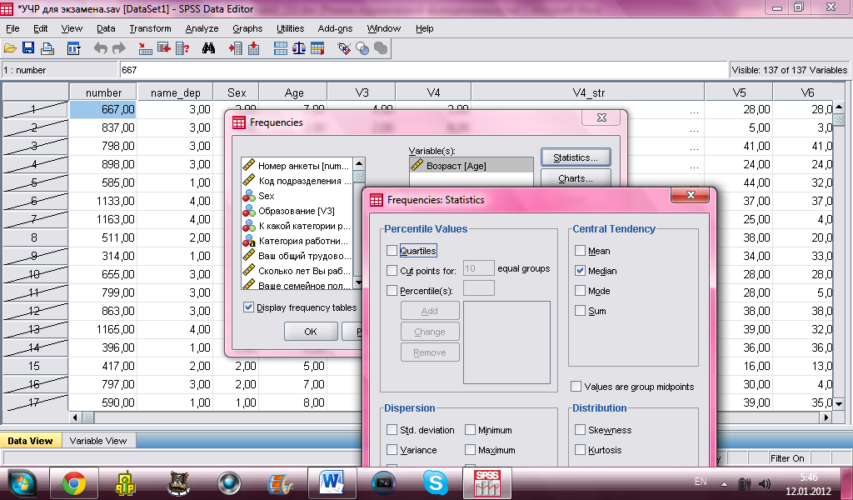Click the Charts... button in Frequencies
The width and height of the screenshot is (853, 500).
(x=576, y=178)
